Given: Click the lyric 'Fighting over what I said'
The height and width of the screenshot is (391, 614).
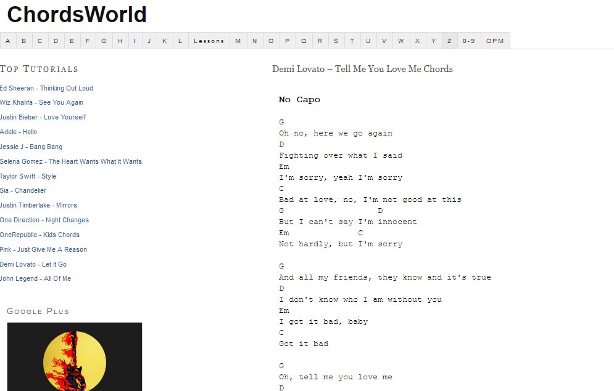Looking at the screenshot, I should point(341,155).
